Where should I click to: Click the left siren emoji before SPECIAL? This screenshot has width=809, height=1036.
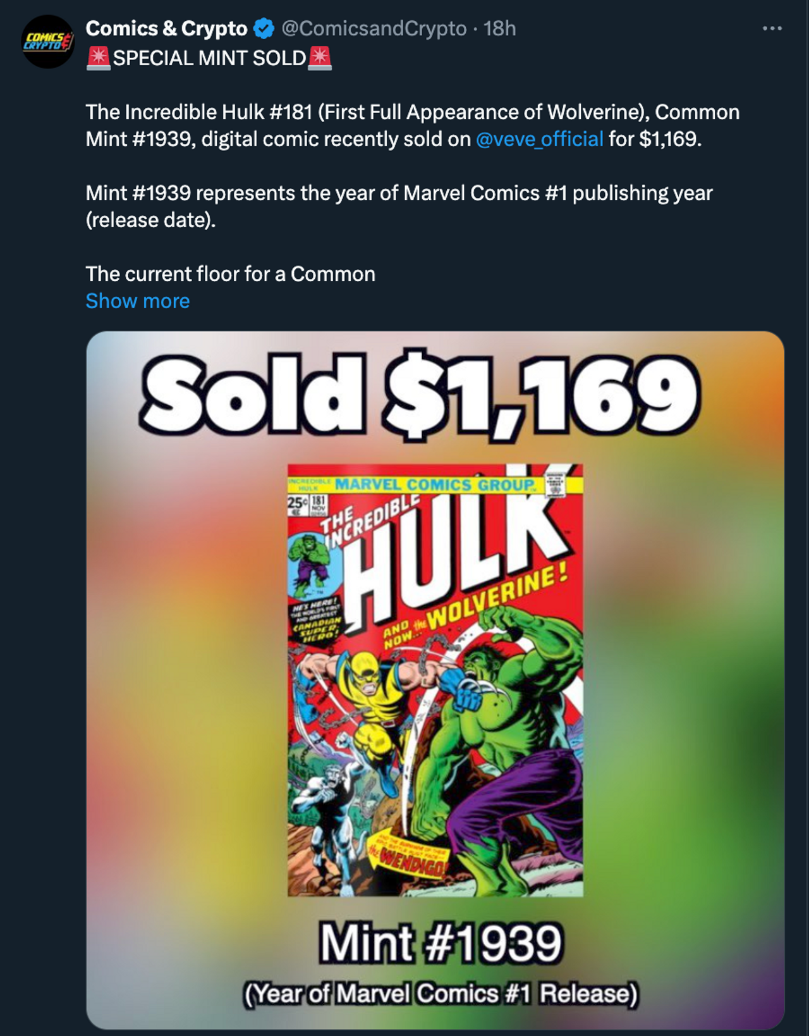(98, 58)
